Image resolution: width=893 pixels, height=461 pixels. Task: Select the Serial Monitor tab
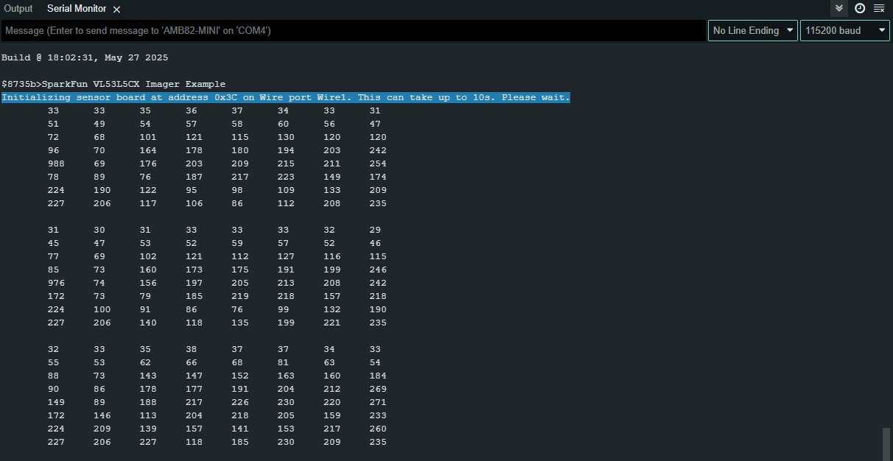pos(77,9)
